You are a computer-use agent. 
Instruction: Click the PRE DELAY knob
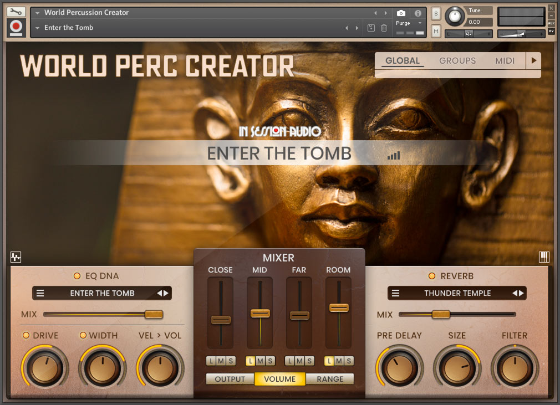[399, 366]
